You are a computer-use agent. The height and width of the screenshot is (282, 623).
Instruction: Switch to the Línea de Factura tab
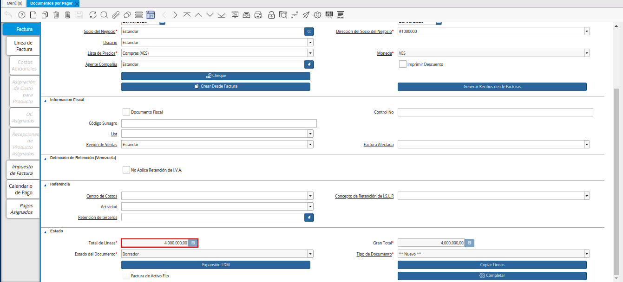[x=23, y=46]
